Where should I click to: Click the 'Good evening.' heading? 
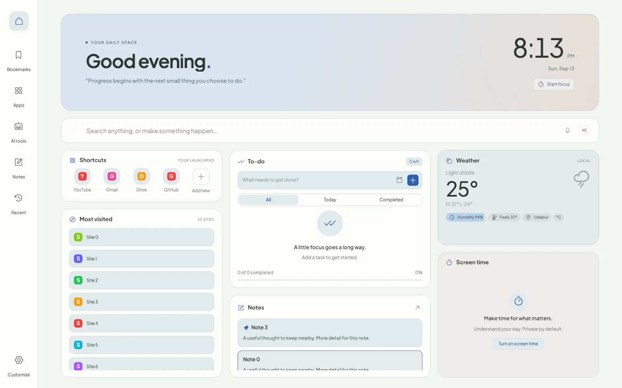click(x=149, y=61)
